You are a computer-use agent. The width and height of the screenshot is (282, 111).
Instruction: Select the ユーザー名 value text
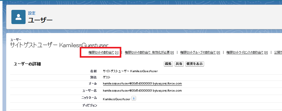142,90
